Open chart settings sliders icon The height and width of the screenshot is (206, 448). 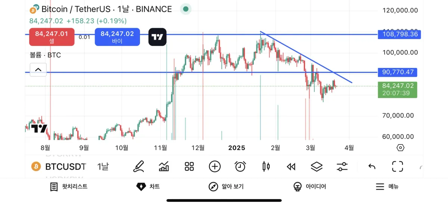coord(342,166)
